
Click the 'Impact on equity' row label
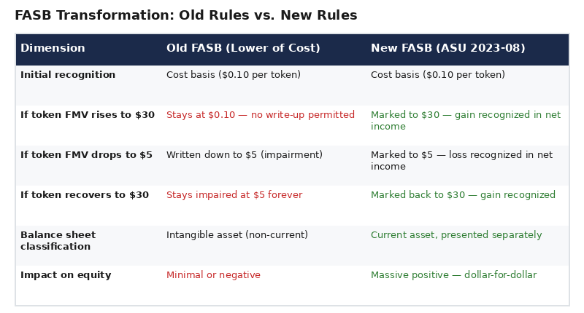(66, 275)
